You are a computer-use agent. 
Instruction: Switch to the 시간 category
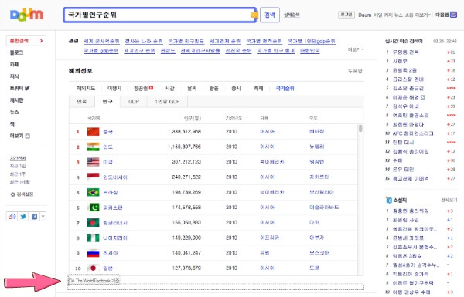coord(169,88)
